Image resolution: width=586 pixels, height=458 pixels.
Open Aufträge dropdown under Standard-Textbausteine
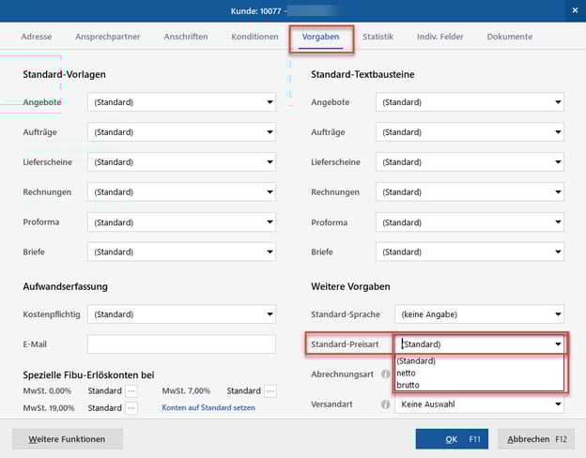pyautogui.click(x=470, y=132)
